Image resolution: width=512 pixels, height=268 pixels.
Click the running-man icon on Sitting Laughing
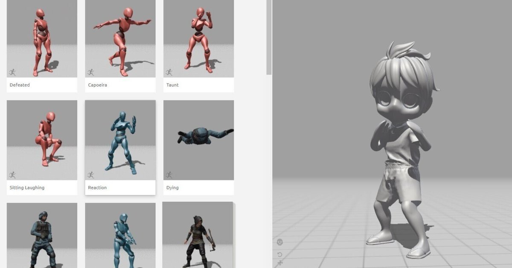[13, 174]
